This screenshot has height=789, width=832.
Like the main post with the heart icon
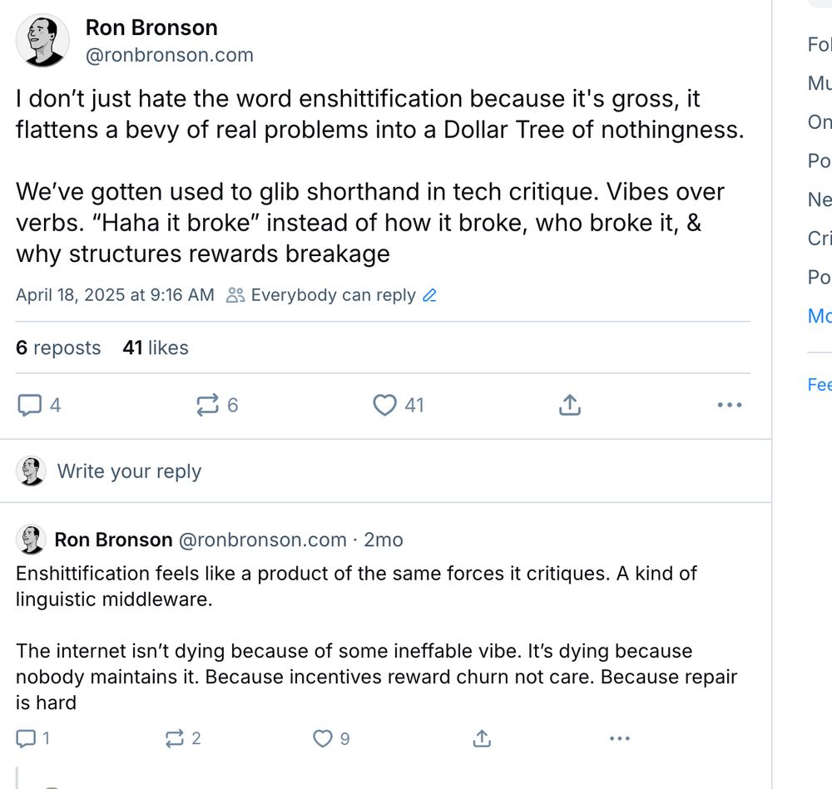pos(384,405)
